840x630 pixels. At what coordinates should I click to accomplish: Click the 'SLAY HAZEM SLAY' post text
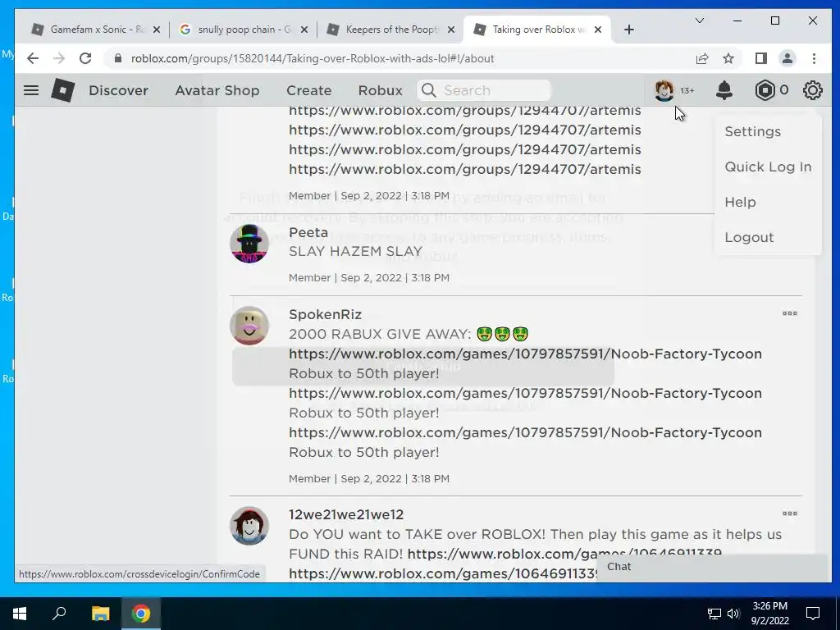pos(356,251)
